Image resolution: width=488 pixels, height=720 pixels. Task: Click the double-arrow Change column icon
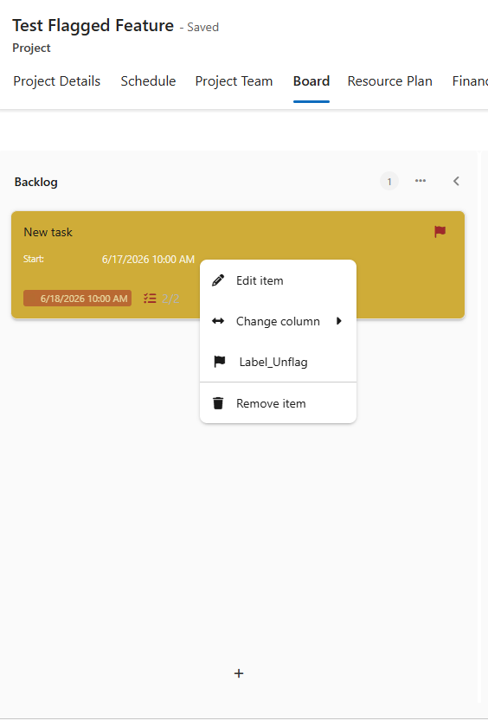218,321
